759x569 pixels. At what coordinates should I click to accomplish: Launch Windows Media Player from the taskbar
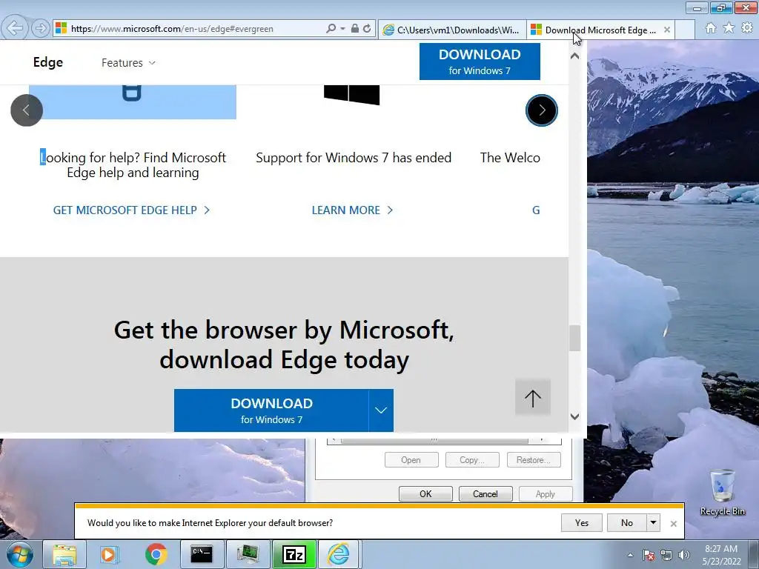108,554
